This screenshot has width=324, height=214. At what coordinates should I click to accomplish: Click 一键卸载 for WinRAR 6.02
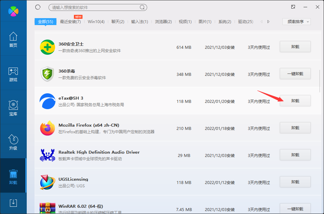coord(295,209)
